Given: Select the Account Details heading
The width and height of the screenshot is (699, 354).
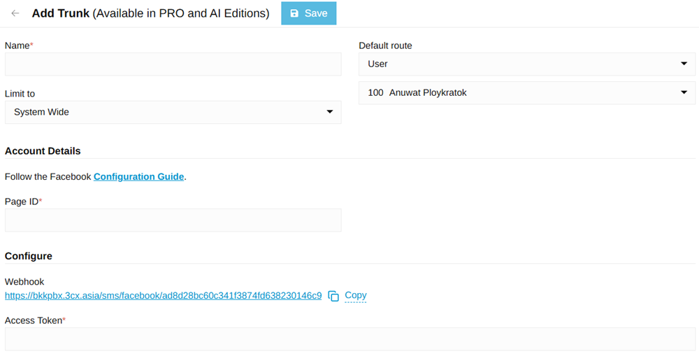Looking at the screenshot, I should 43,151.
